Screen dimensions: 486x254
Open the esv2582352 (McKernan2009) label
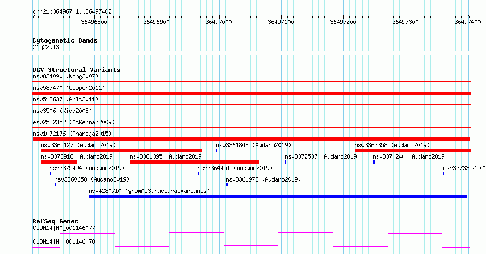point(74,122)
